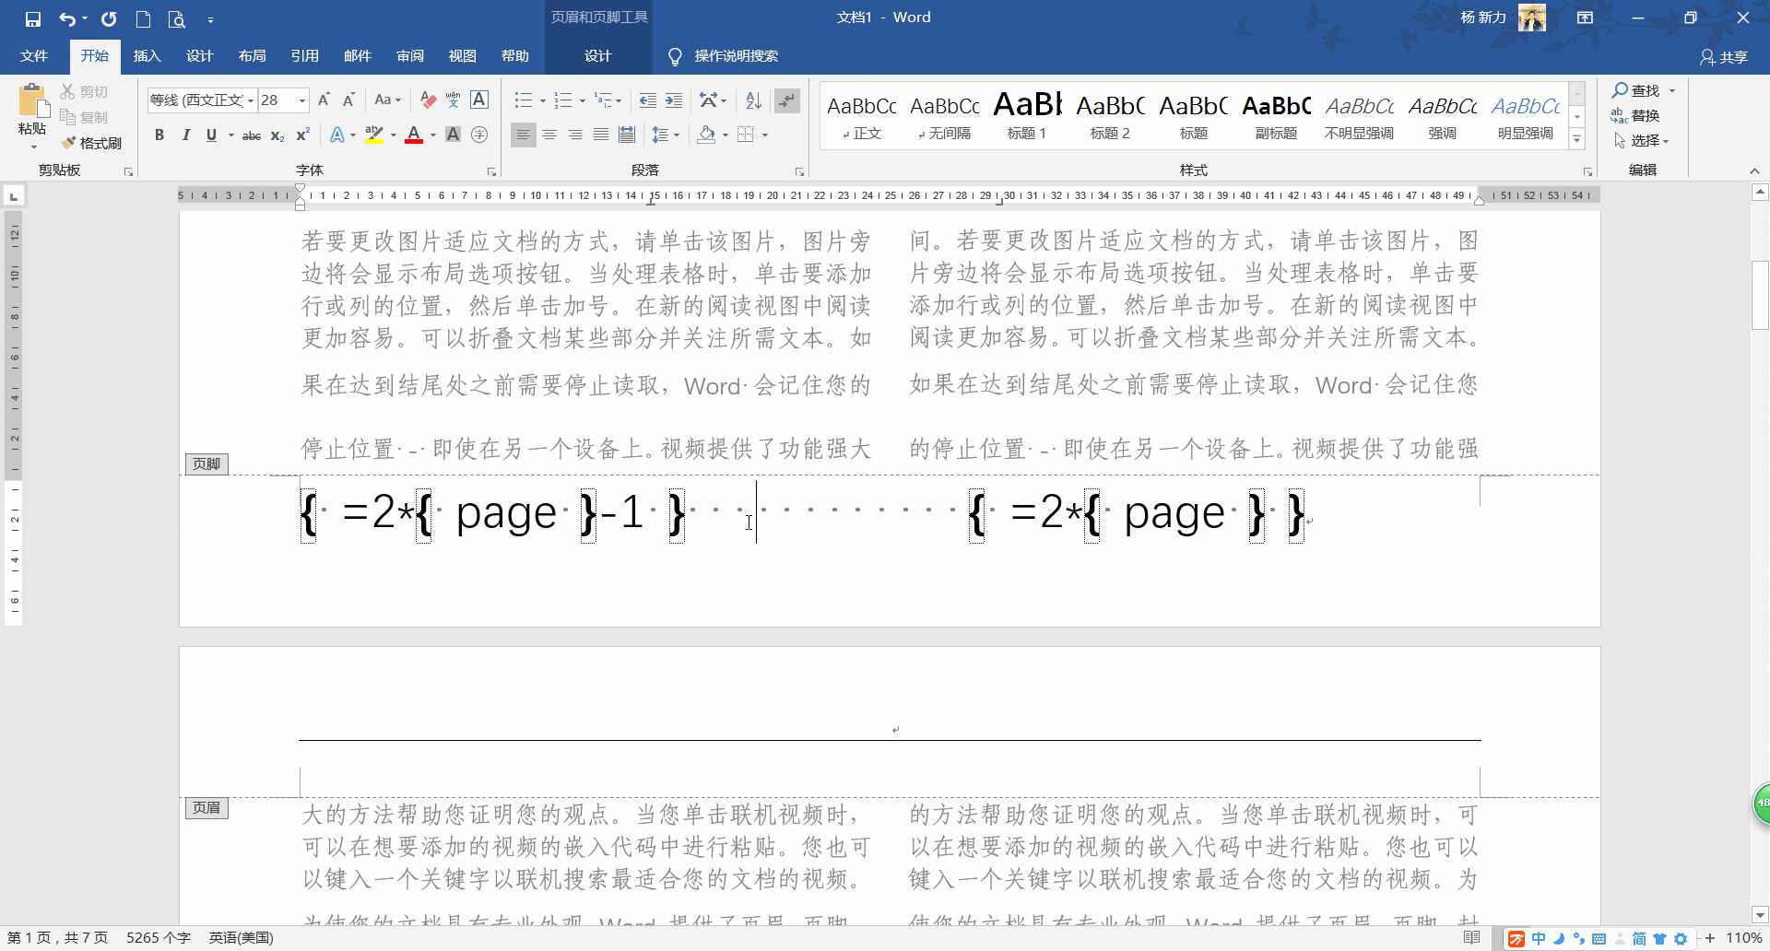
Task: Click the Increase font size icon
Action: pyautogui.click(x=324, y=100)
